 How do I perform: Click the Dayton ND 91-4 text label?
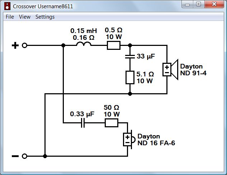point(193,70)
